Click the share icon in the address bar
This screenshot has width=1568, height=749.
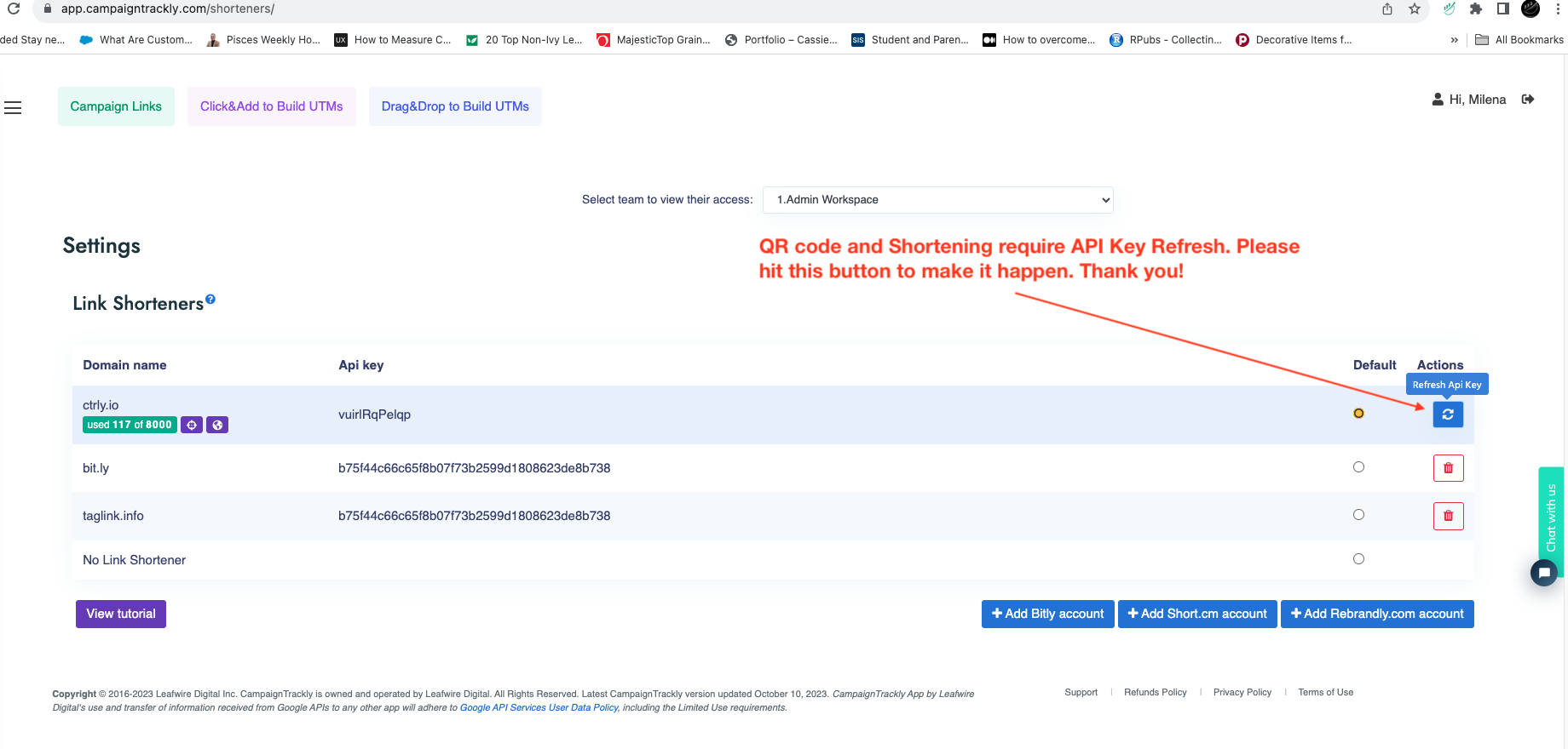click(1387, 9)
